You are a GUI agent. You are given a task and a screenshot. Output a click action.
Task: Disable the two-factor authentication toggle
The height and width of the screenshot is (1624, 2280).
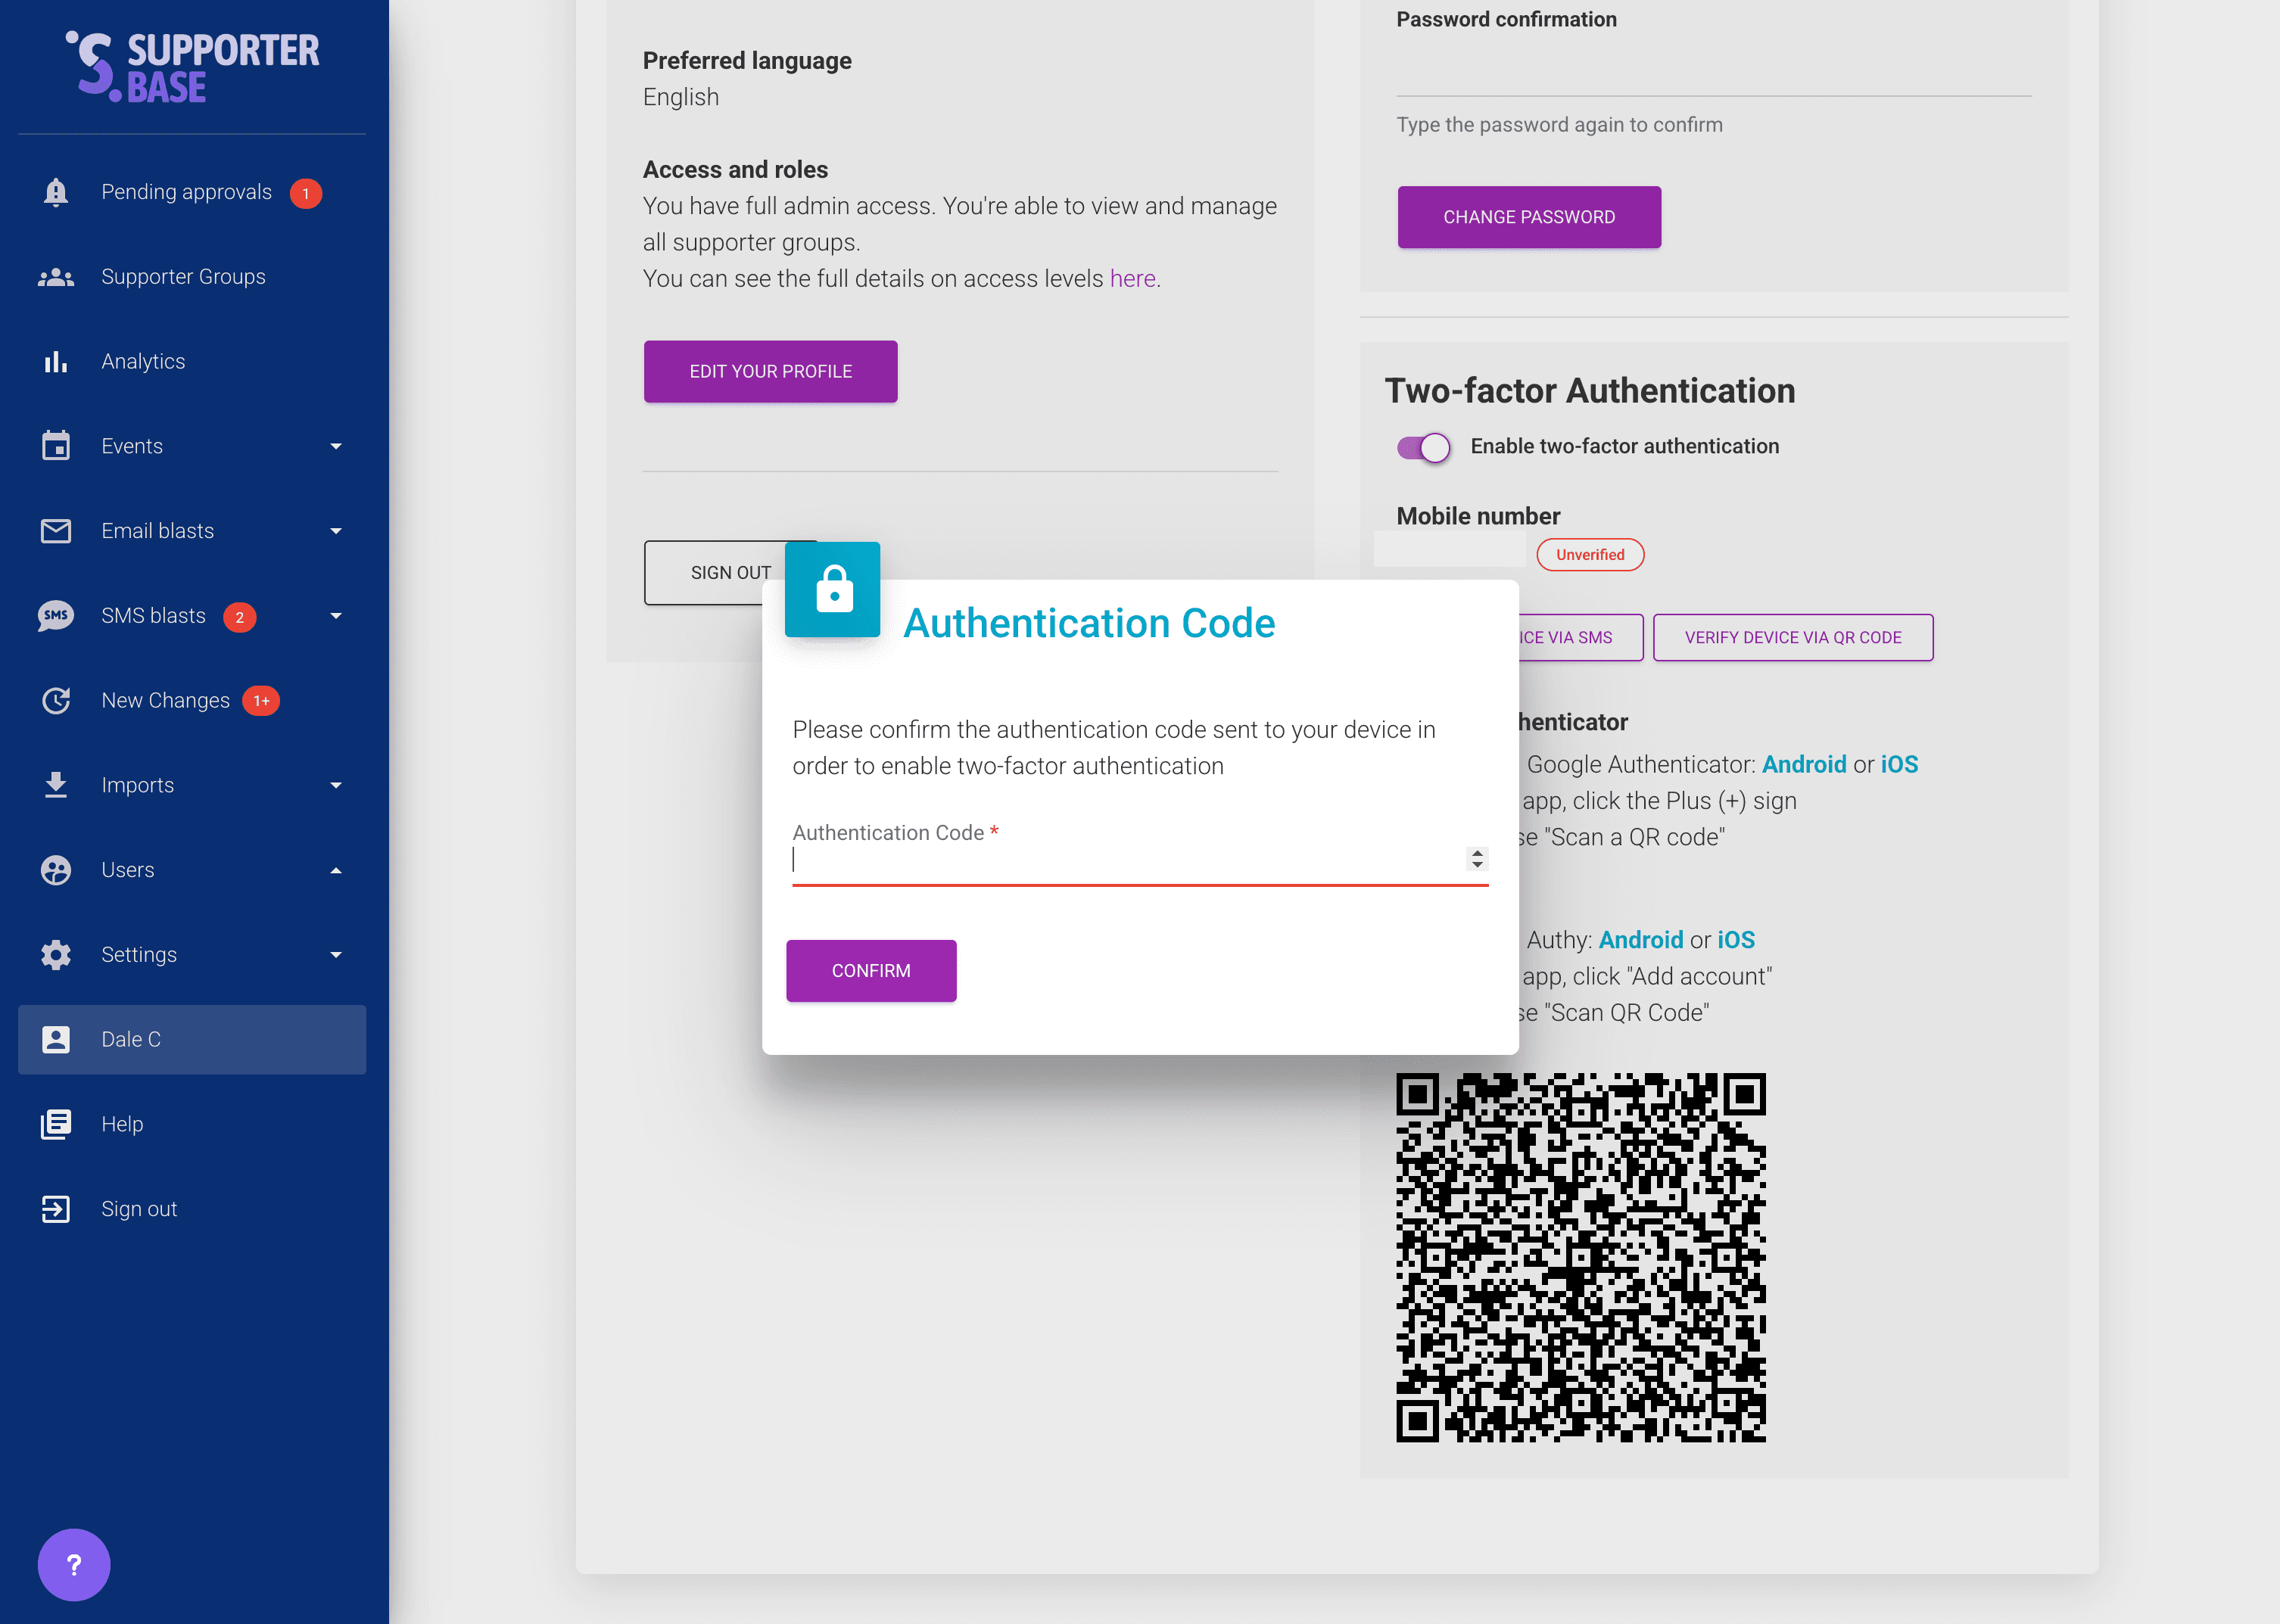pos(1423,447)
